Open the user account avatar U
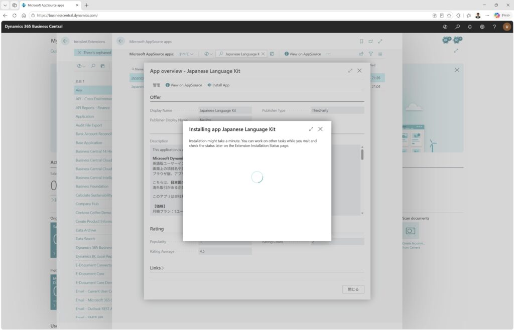 click(x=507, y=27)
